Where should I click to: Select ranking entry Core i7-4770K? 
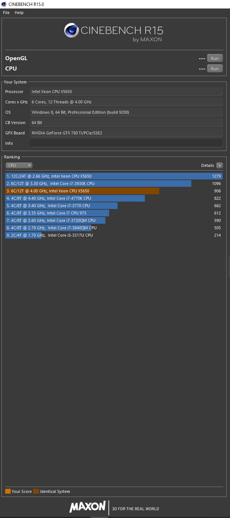[x=114, y=198]
